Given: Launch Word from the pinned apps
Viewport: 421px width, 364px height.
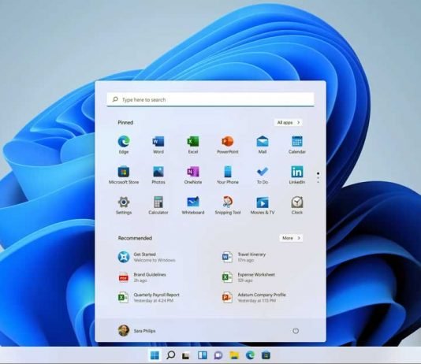Looking at the screenshot, I should [158, 145].
